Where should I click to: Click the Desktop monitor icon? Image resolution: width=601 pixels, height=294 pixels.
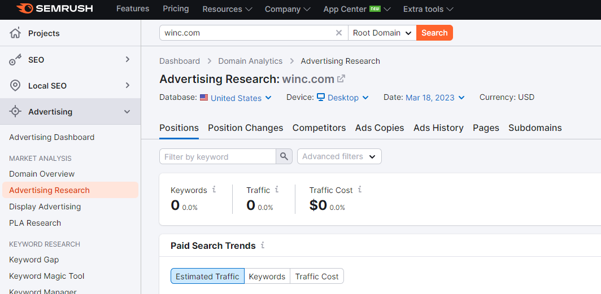(x=321, y=97)
